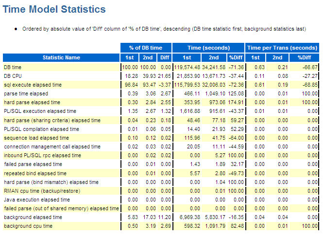
Task: Select 'background cpu time' row label
Action: (x=28, y=226)
